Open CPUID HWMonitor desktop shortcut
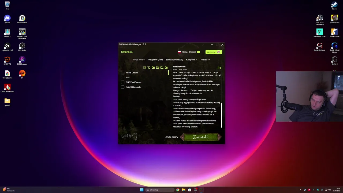The width and height of the screenshot is (343, 193). click(x=7, y=88)
